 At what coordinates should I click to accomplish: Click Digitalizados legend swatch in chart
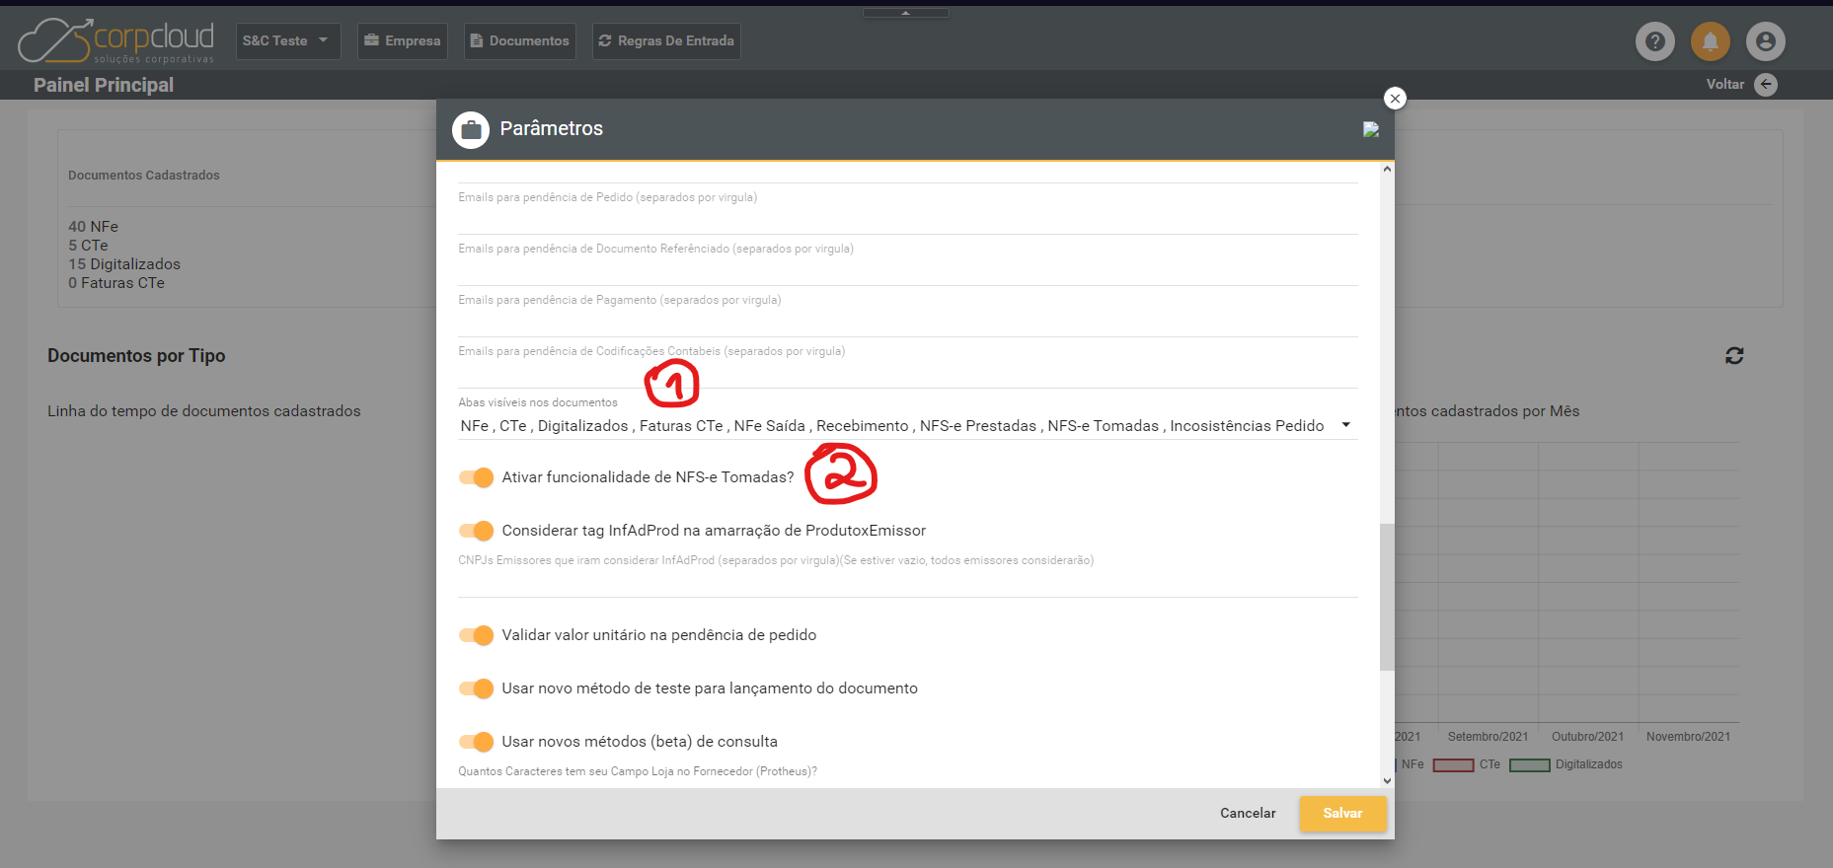[1529, 765]
